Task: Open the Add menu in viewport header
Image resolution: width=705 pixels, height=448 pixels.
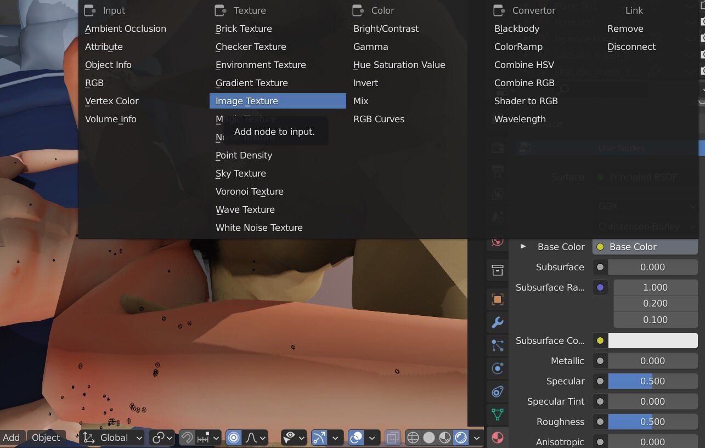Action: [12, 438]
